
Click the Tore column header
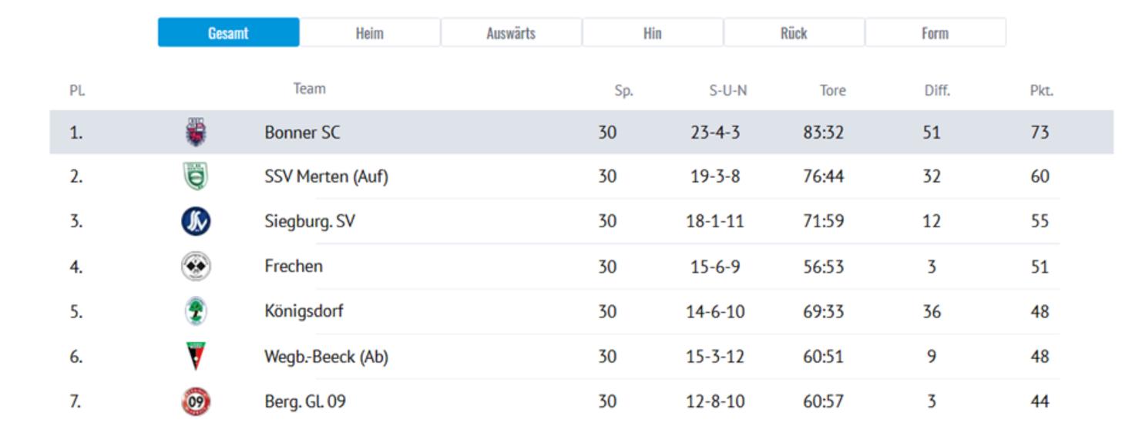coord(832,90)
